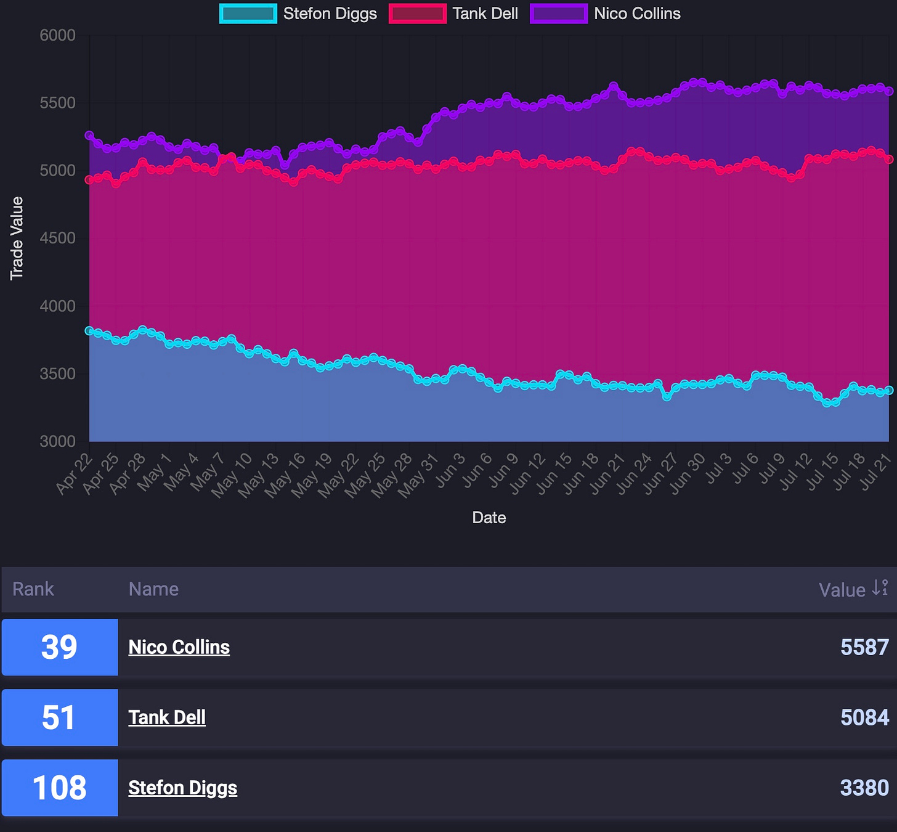Click the first Stefon Diggs data point, Apr 22
The image size is (897, 832).
tap(89, 331)
